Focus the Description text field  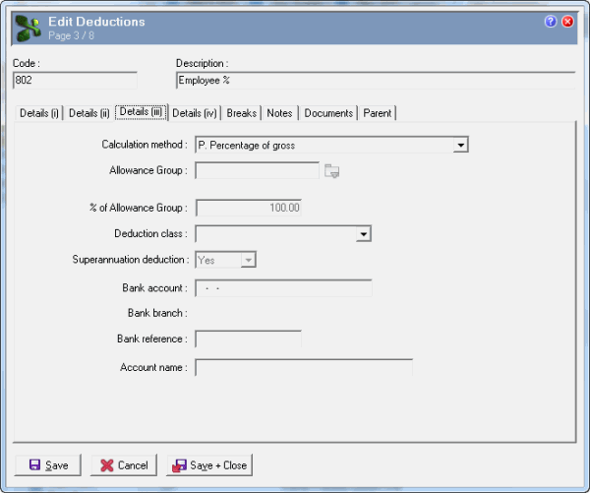click(376, 81)
